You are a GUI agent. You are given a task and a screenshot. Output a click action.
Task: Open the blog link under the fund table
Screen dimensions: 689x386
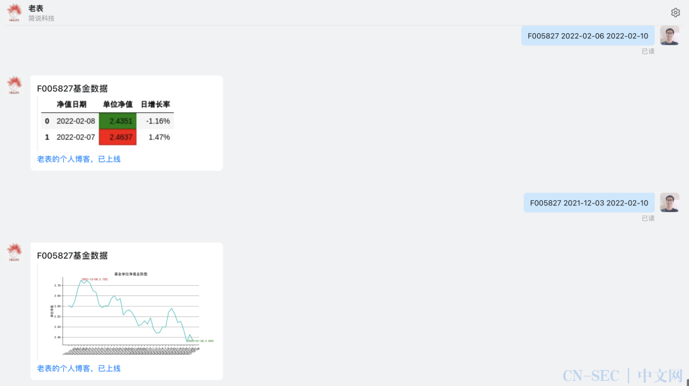click(x=78, y=159)
